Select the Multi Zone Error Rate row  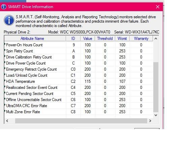click(x=78, y=112)
